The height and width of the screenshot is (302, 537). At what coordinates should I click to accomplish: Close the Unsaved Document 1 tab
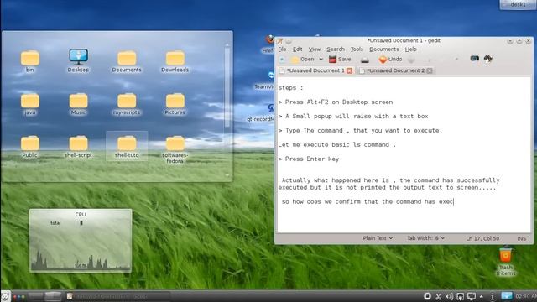coord(349,70)
